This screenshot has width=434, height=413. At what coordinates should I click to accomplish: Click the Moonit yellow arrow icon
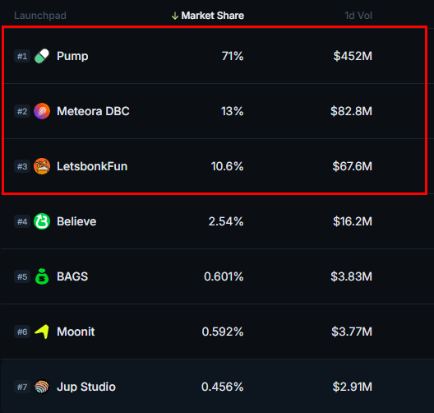pyautogui.click(x=42, y=332)
